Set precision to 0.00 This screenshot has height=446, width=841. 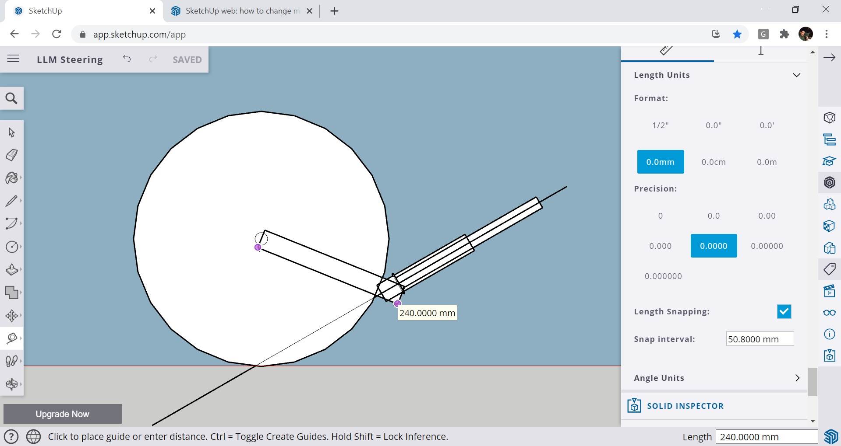[767, 216]
